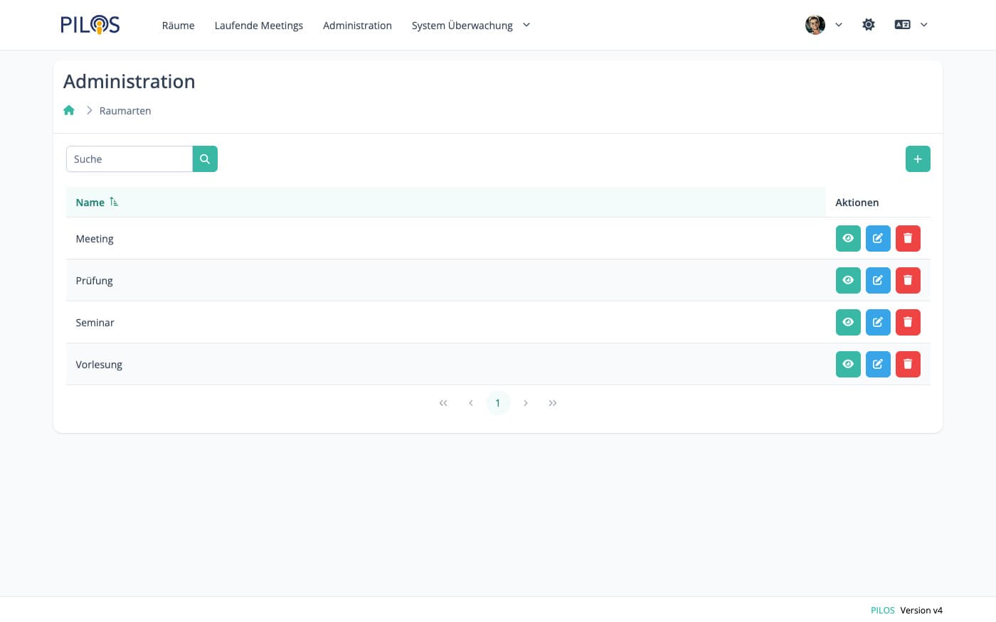996x622 pixels.
Task: Click the search magnifier button
Action: click(x=205, y=159)
